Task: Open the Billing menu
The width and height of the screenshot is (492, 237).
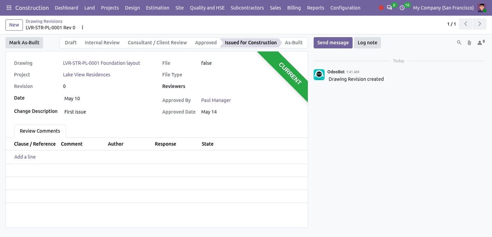Action: pos(294,8)
